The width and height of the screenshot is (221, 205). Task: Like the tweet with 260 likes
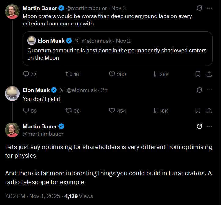[112, 74]
